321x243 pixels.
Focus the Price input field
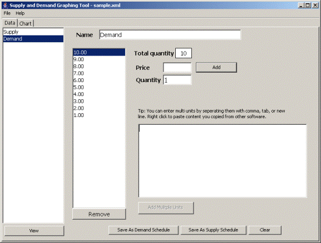177,68
